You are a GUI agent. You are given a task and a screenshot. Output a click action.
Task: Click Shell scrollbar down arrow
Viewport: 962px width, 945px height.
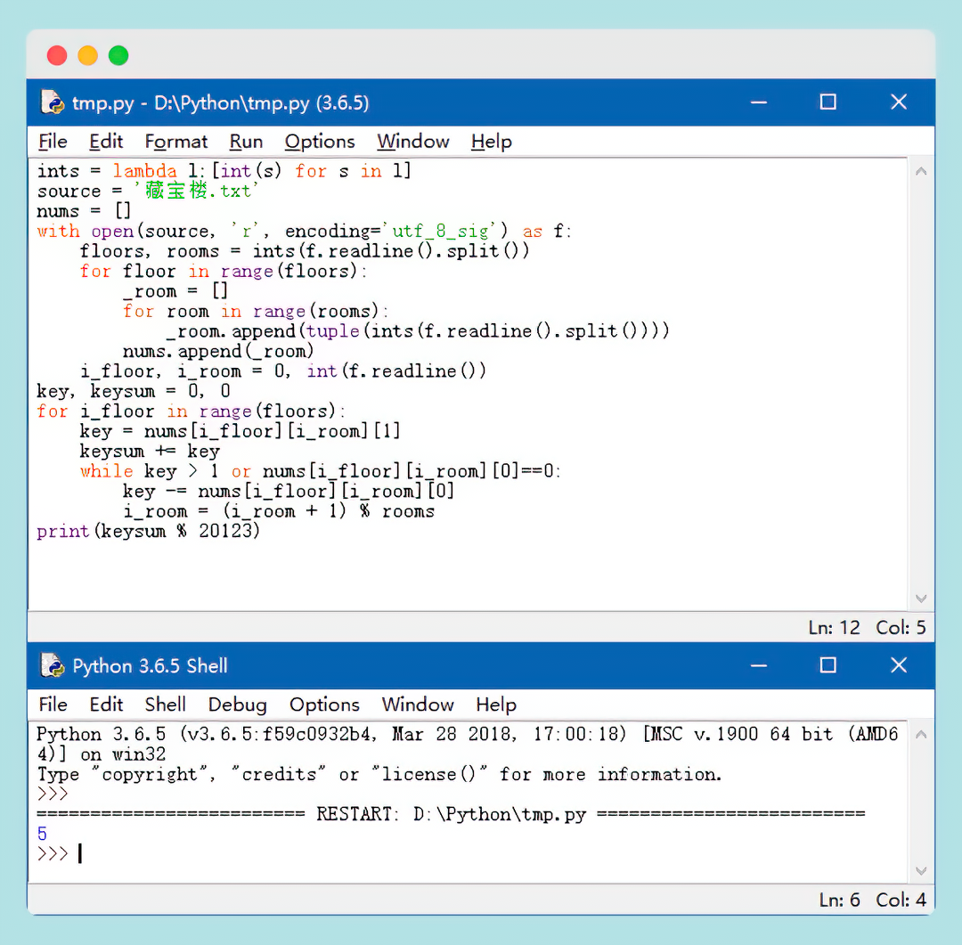[921, 871]
